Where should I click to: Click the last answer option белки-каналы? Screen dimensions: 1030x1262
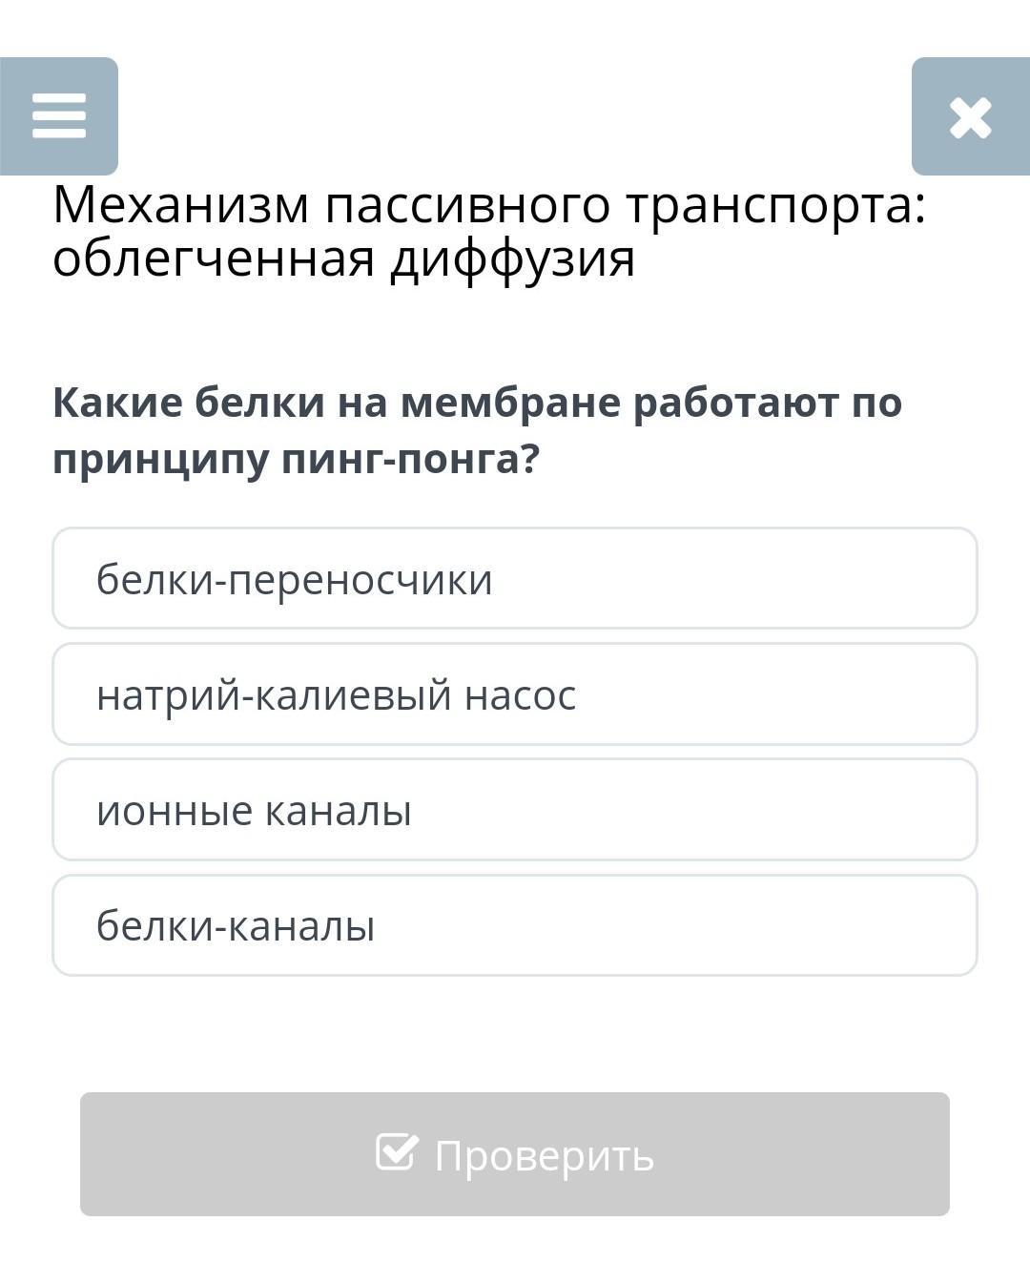tap(515, 925)
